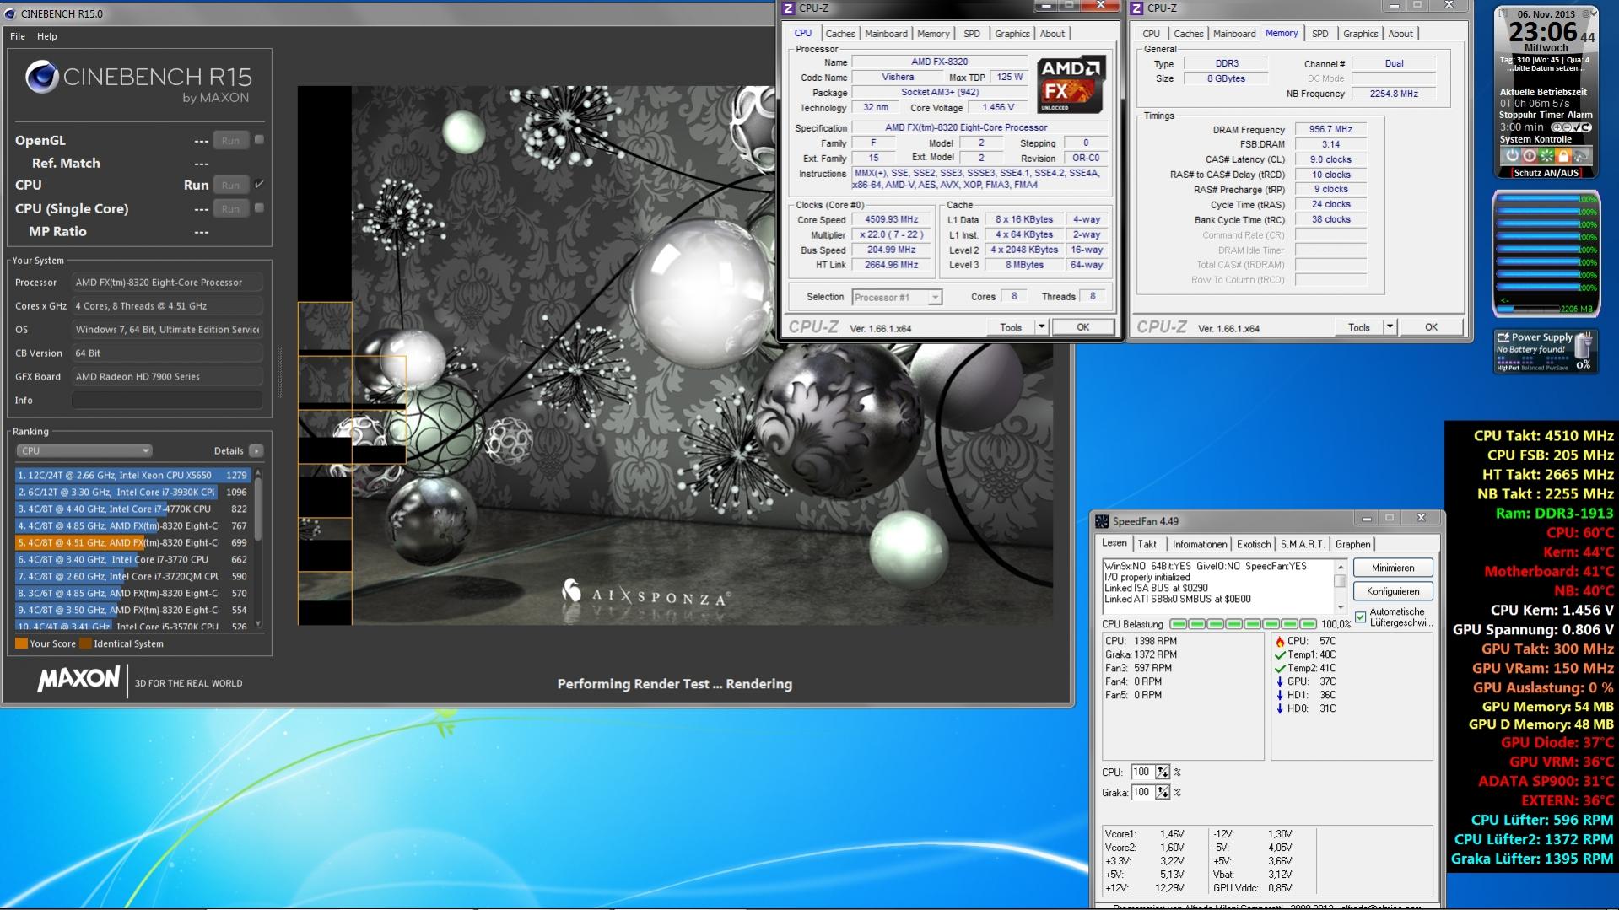Click the blue arrow icon beside HD0
Screen dimensions: 1619x910
pos(1280,708)
